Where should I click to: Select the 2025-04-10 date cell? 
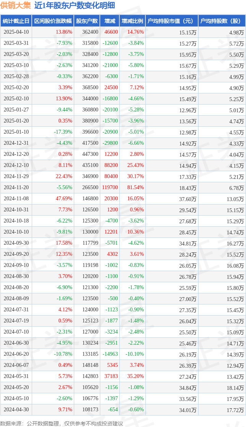click(x=16, y=32)
